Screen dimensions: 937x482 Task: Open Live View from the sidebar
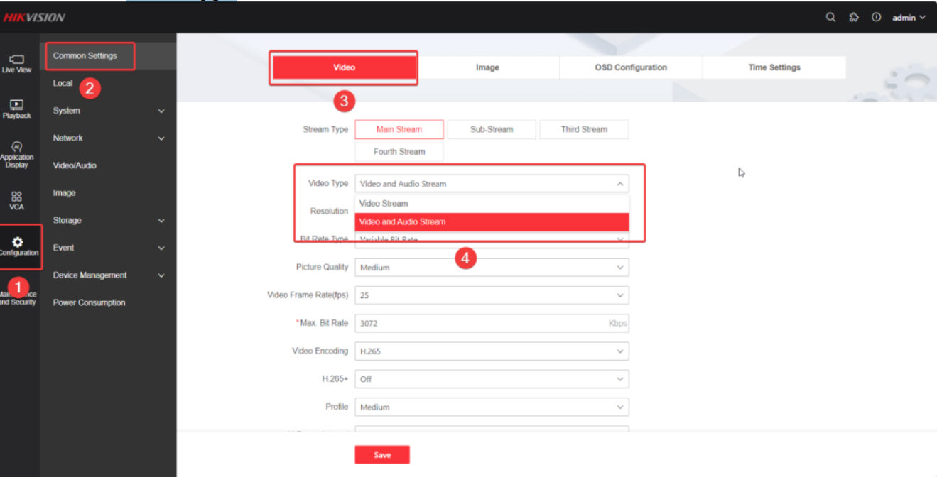point(17,63)
